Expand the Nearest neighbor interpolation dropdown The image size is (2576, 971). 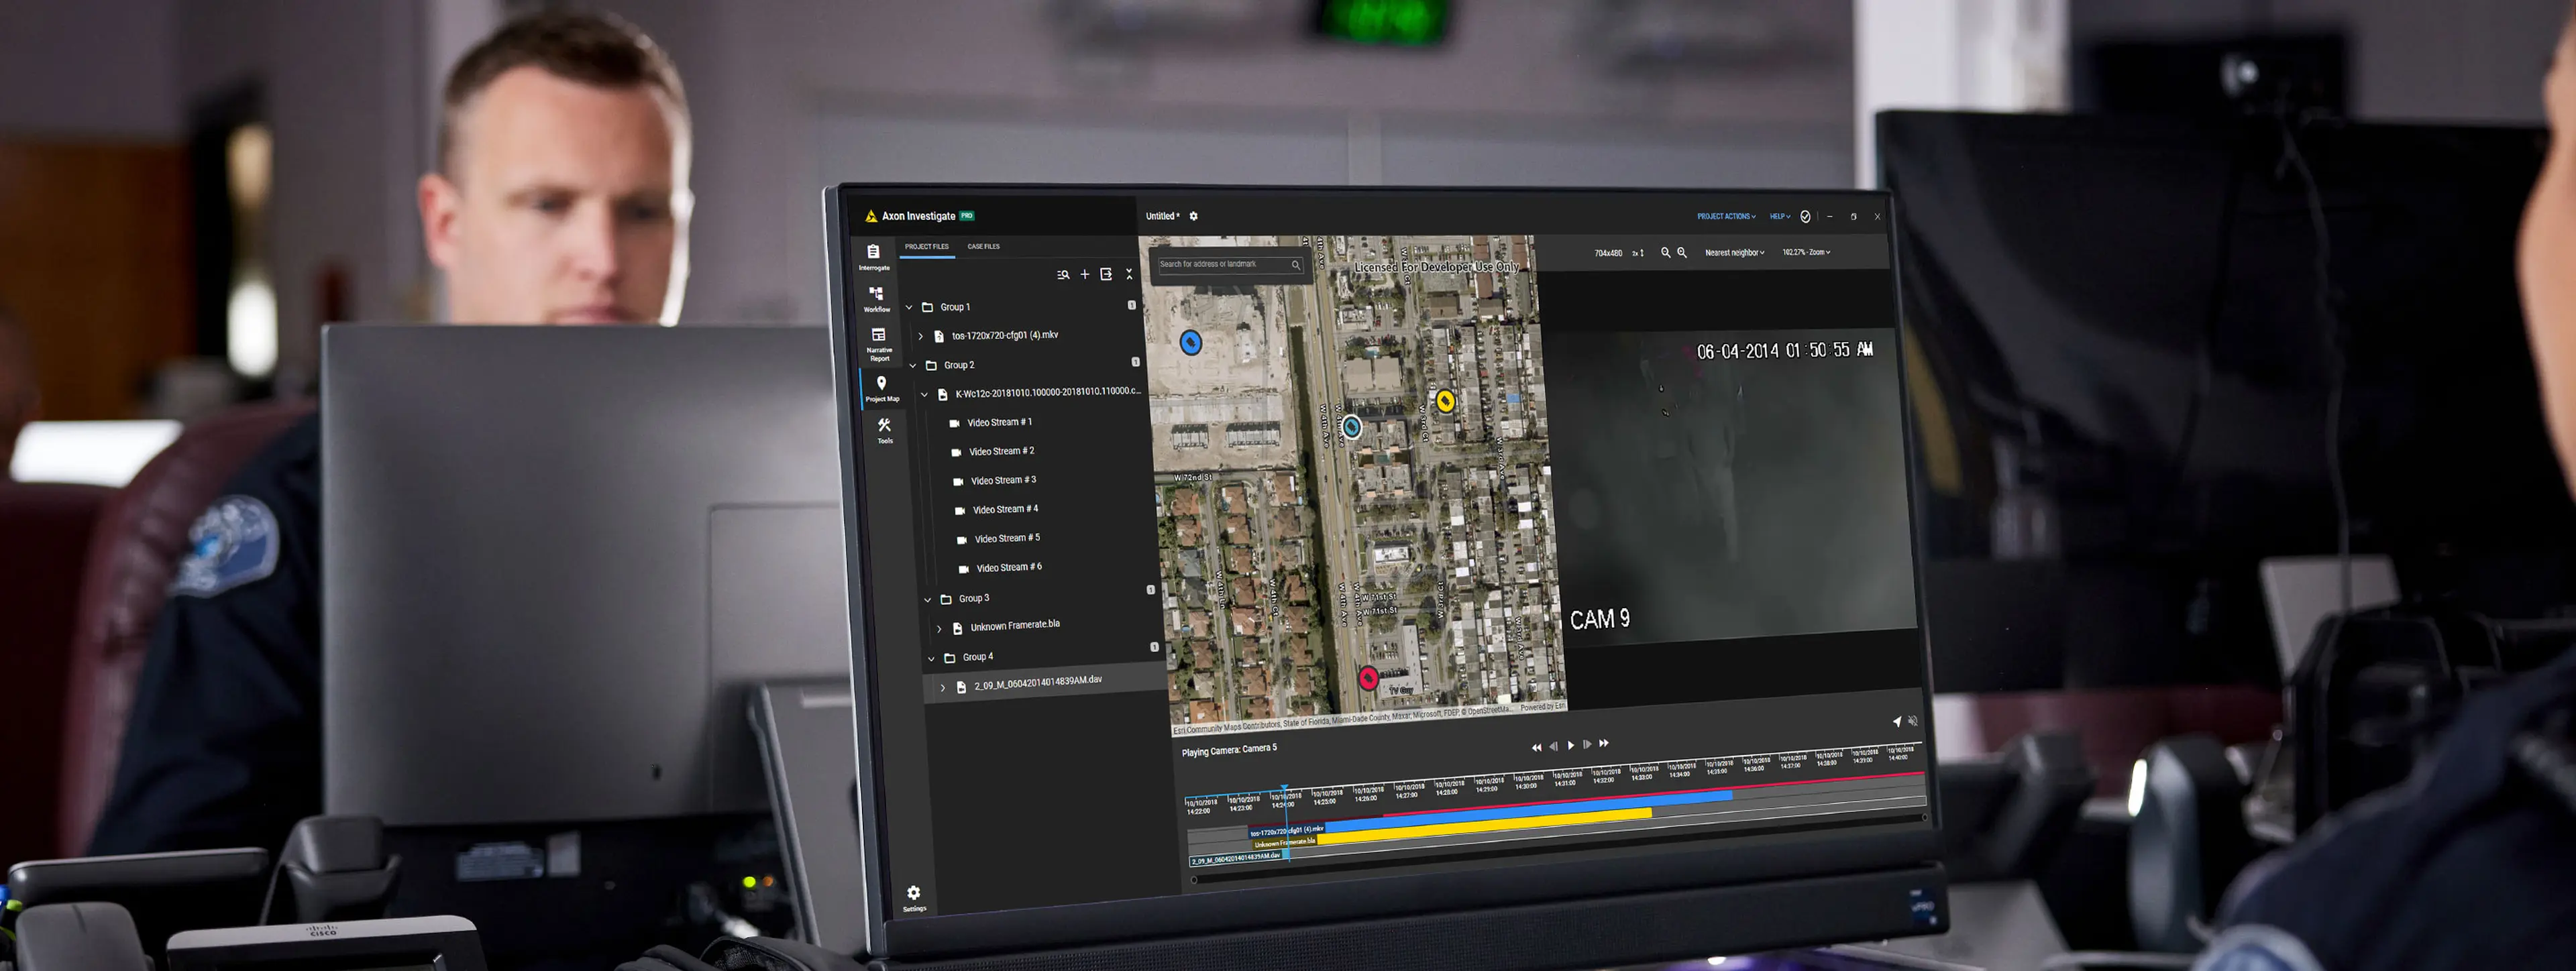pyautogui.click(x=1735, y=252)
